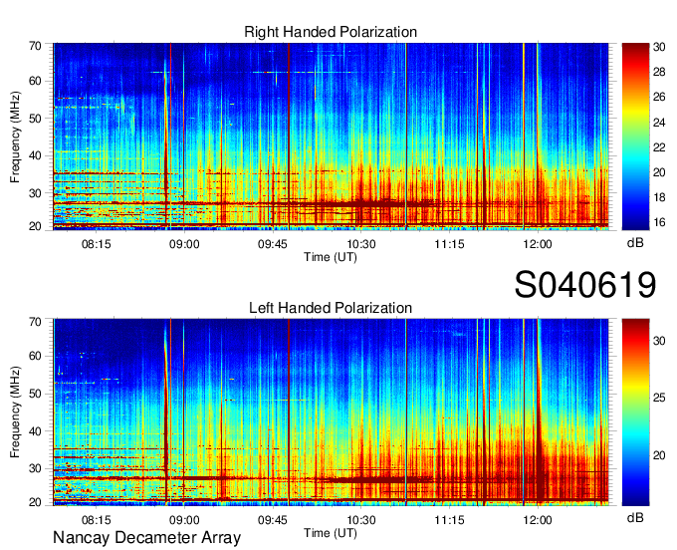Viewport: 677px width, 550px height.
Task: Pick the 08:15 tick of left-handed plot
Action: (x=97, y=520)
